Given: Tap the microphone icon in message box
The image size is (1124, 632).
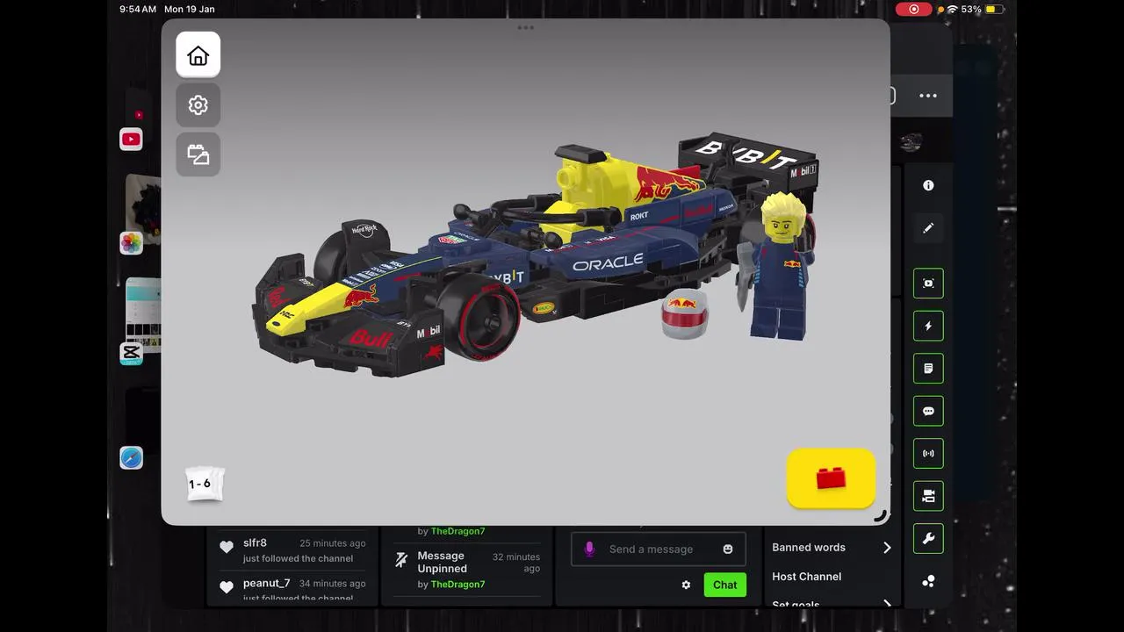Looking at the screenshot, I should [x=589, y=549].
